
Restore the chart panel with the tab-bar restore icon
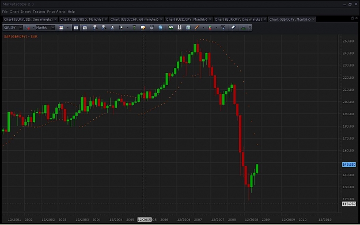coord(353,18)
